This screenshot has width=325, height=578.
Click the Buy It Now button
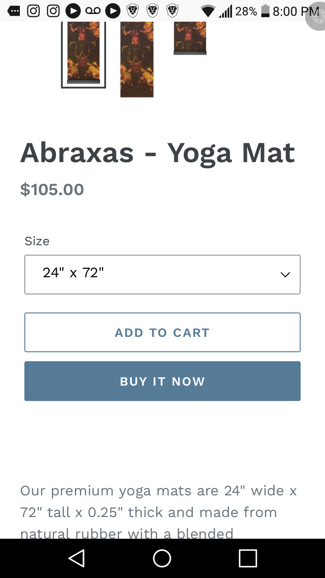162,381
